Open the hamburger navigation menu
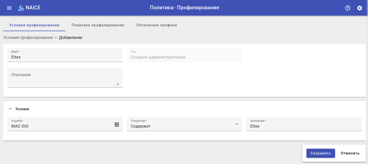This screenshot has height=164, width=368. click(9, 8)
